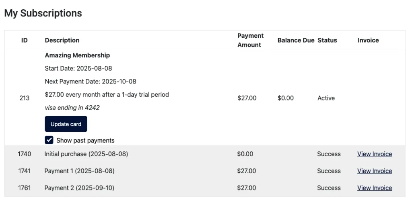This screenshot has height=202, width=412.
Task: Click the Description column header
Action: click(62, 40)
